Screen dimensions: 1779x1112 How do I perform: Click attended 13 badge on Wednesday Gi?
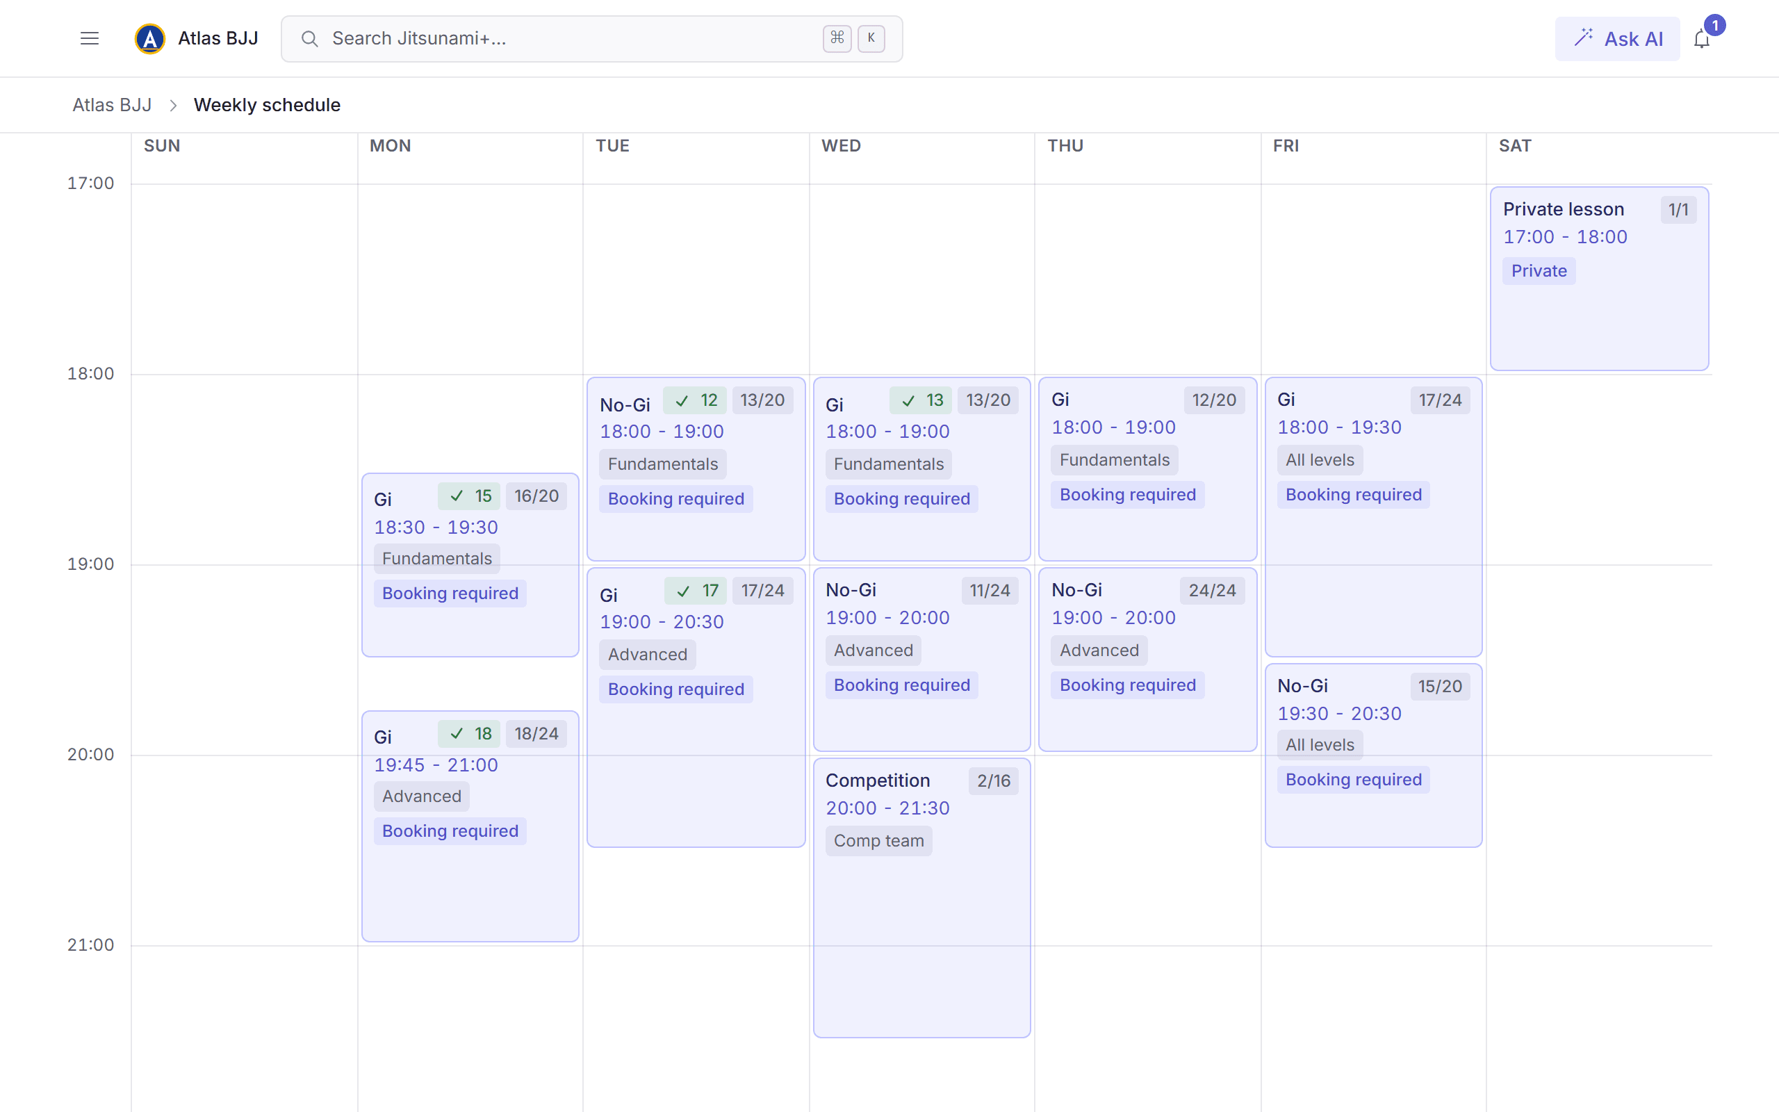[x=921, y=400]
